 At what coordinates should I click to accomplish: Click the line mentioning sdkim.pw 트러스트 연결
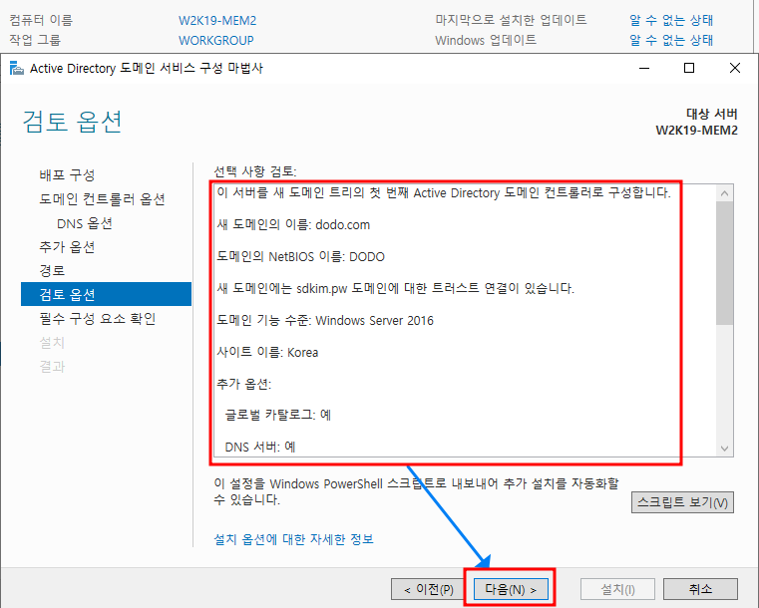pyautogui.click(x=396, y=289)
